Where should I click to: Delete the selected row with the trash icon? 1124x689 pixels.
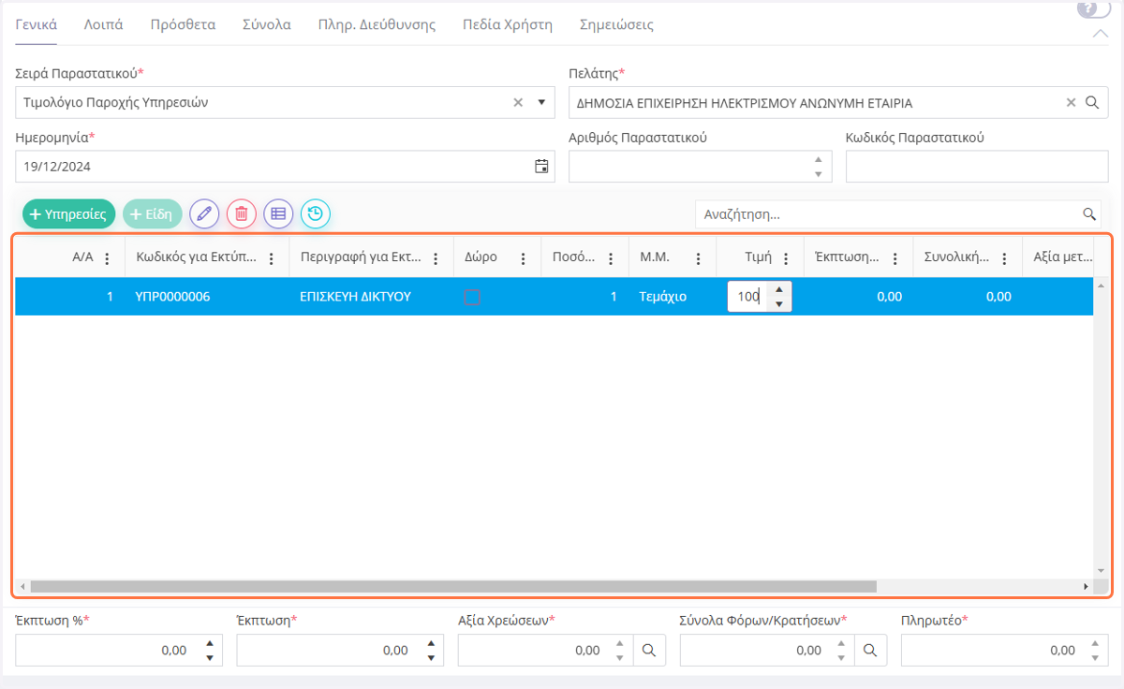242,214
